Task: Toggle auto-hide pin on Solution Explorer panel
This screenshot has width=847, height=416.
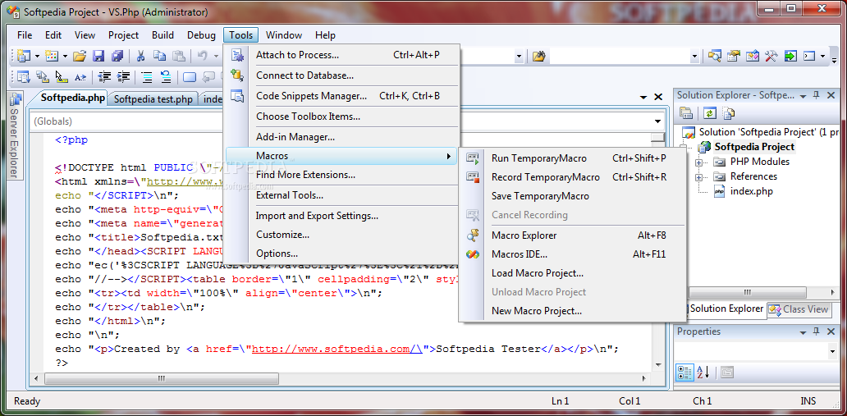Action: (817, 95)
